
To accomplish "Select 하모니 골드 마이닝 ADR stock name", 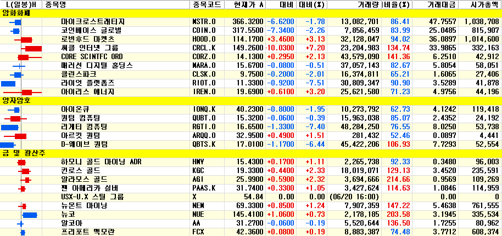I will tap(101, 162).
